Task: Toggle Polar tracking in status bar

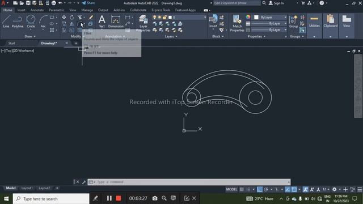Action: tap(266, 189)
